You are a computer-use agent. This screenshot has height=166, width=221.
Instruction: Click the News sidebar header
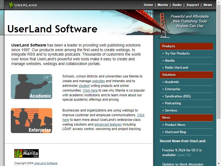(186, 118)
